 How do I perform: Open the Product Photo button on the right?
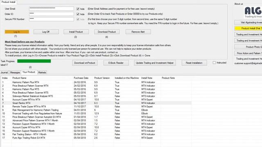(248, 47)
